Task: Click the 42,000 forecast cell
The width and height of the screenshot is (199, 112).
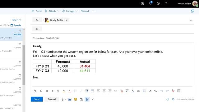Action: 63,71
